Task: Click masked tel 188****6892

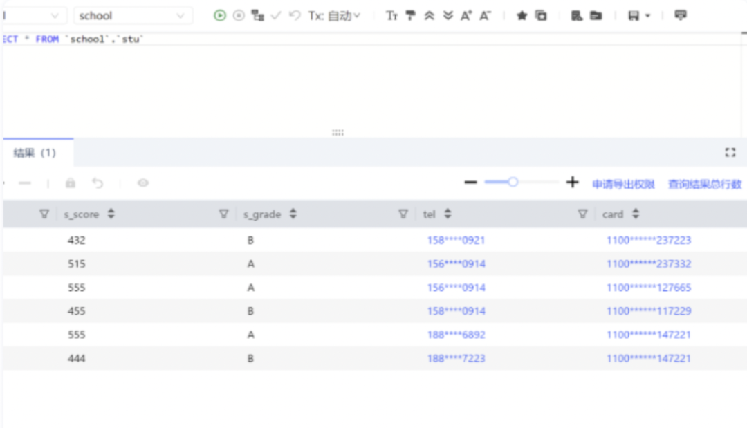Action: pyautogui.click(x=456, y=335)
